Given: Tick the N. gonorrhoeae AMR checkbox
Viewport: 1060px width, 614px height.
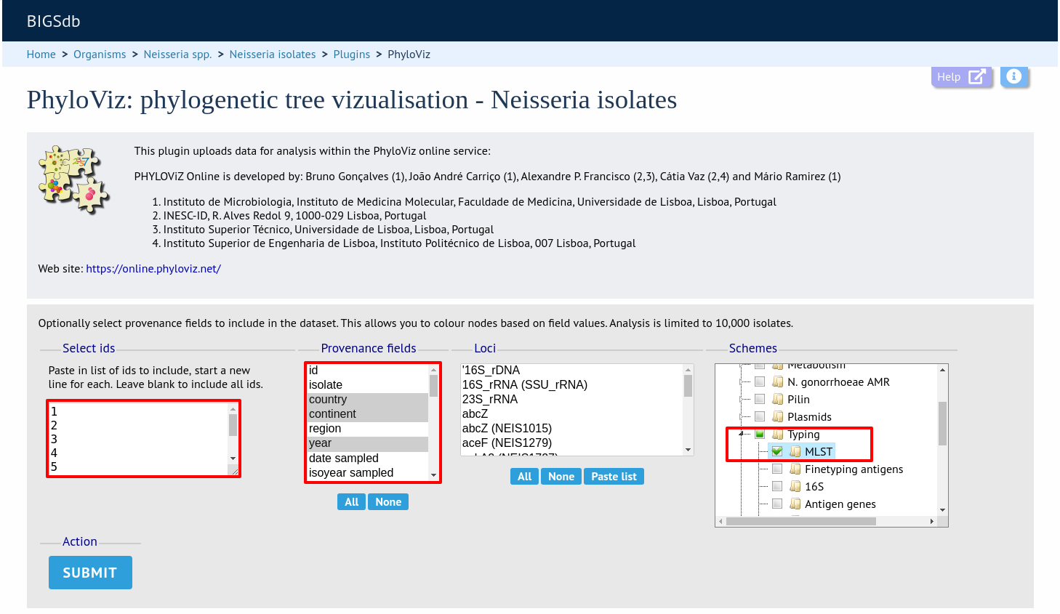Looking at the screenshot, I should 760,381.
